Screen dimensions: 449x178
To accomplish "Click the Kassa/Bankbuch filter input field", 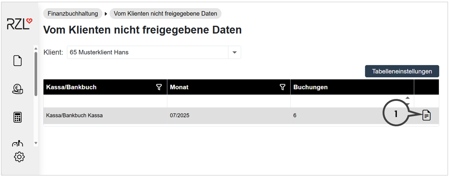I will 105,101.
